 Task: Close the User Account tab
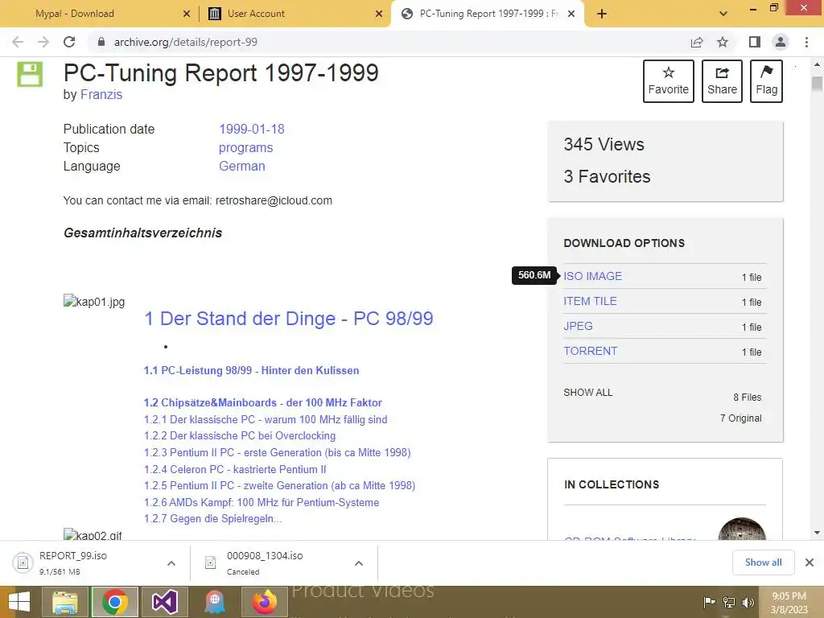coord(379,14)
